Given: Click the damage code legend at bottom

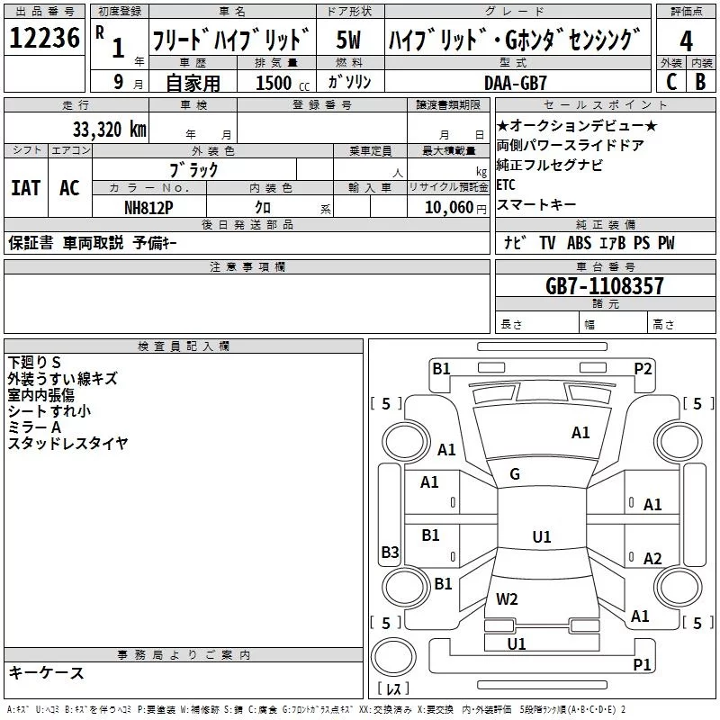Looking at the screenshot, I should point(317,709).
